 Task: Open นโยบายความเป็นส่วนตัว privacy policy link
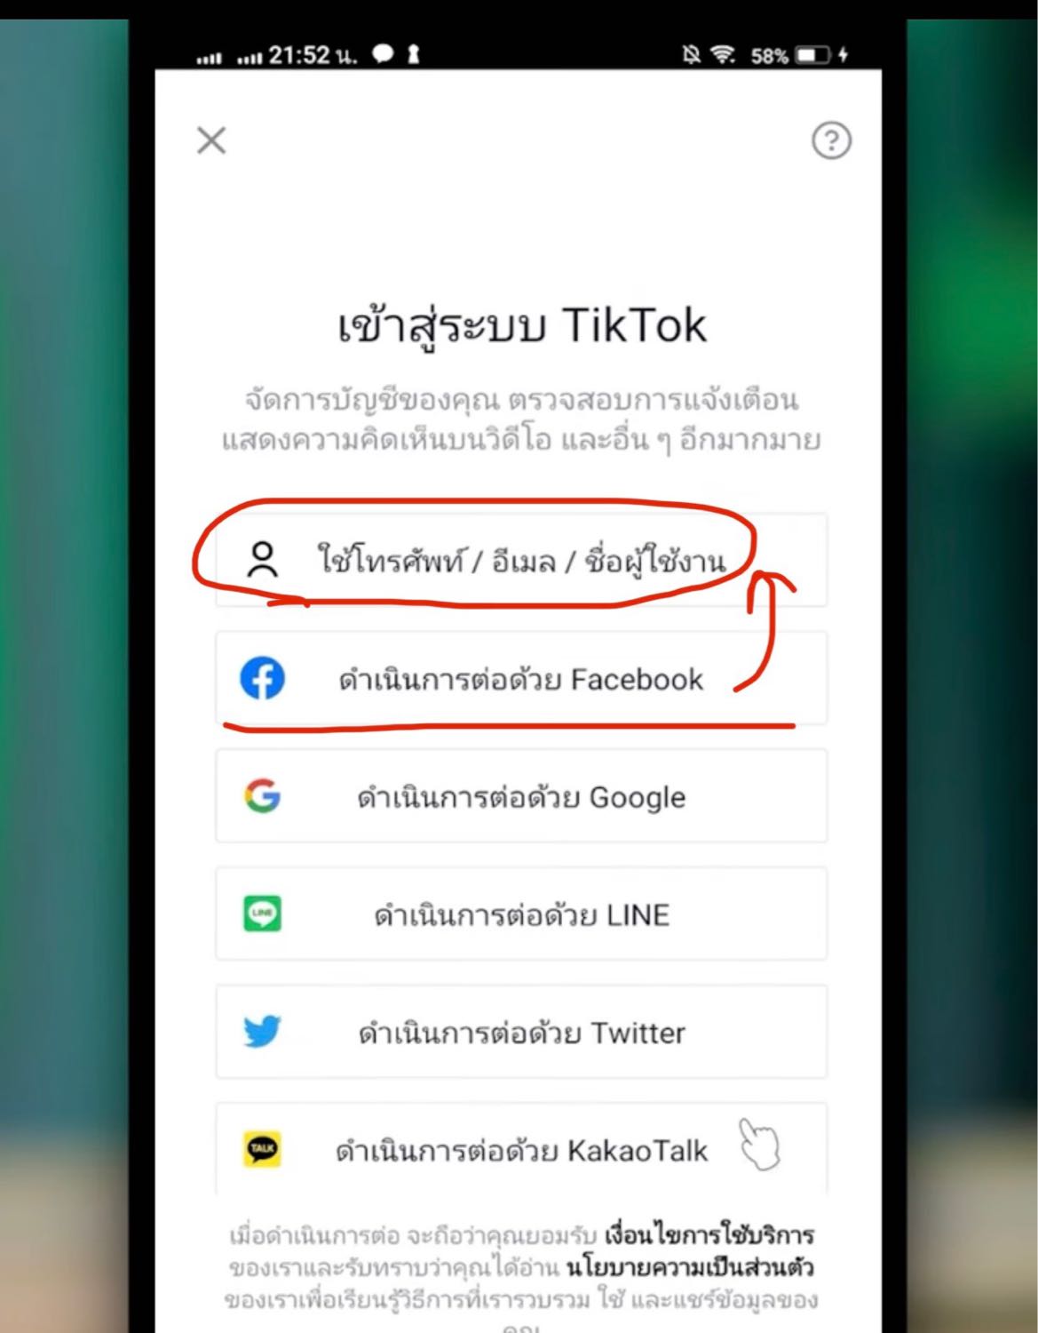(x=690, y=1267)
